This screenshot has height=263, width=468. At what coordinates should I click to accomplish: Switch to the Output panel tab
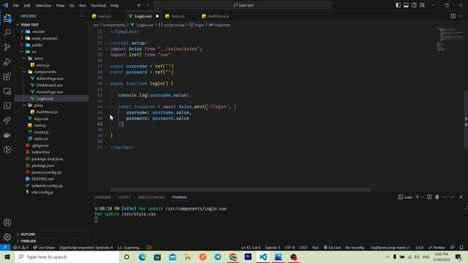click(125, 197)
